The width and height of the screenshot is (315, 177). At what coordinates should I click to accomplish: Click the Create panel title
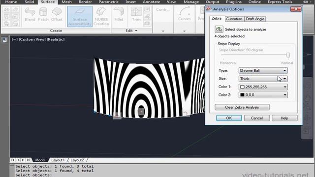(x=56, y=30)
